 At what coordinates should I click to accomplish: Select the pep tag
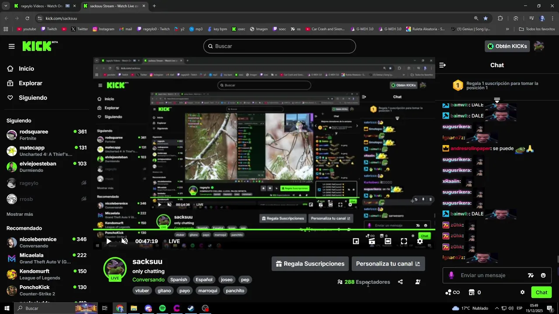click(245, 280)
